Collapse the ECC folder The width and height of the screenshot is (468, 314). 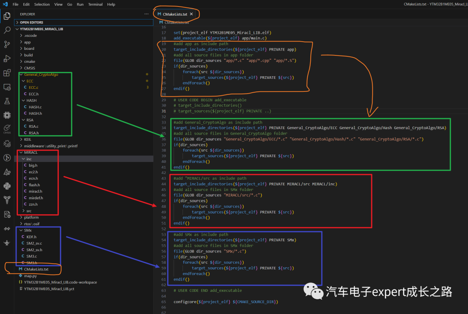click(84, 81)
